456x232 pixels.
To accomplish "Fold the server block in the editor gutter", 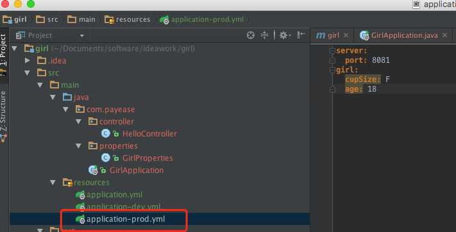I will [332, 51].
